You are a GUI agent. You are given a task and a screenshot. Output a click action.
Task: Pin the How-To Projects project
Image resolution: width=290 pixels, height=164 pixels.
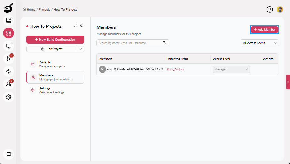[x=81, y=26]
